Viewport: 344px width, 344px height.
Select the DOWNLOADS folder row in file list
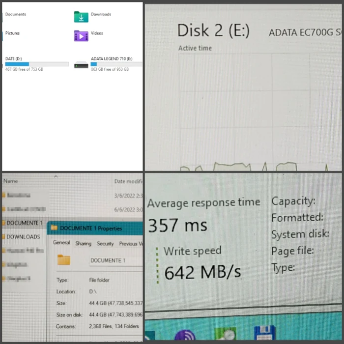click(23, 237)
